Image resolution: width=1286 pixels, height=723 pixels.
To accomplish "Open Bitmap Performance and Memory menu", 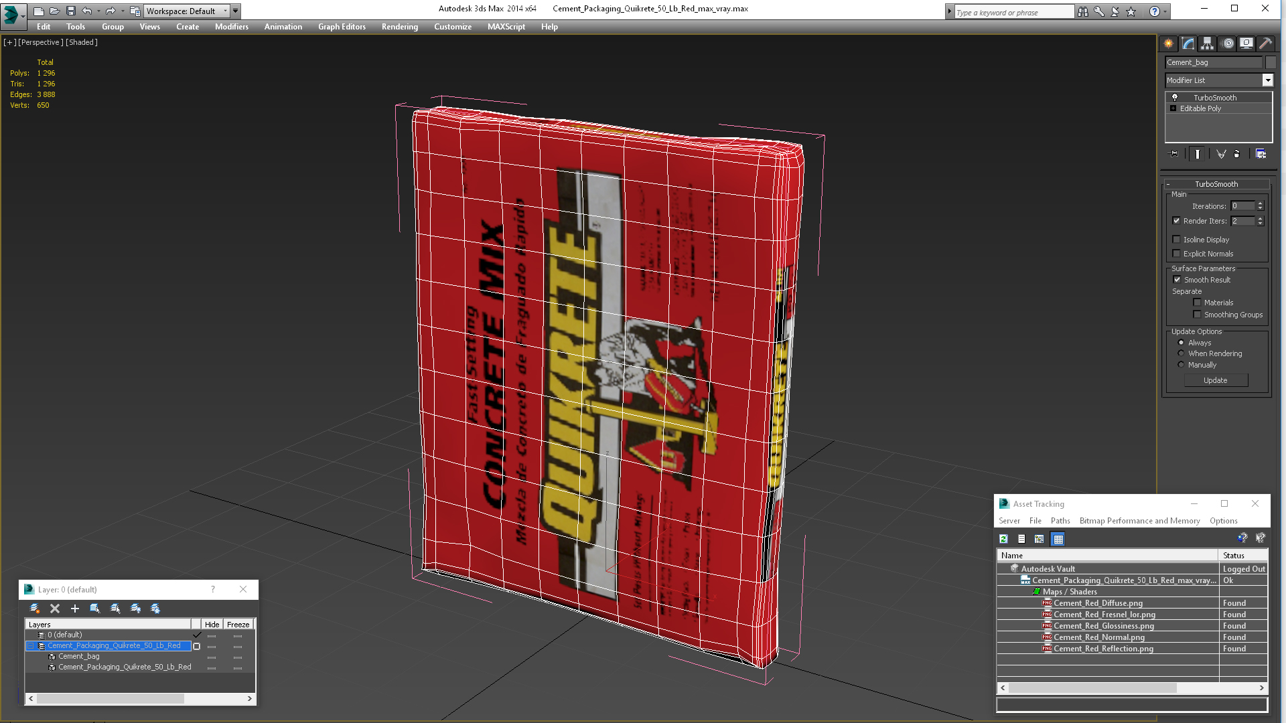I will [1139, 521].
